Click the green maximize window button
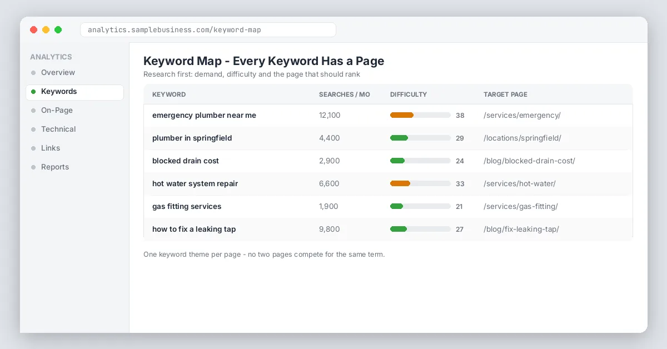 coord(58,29)
